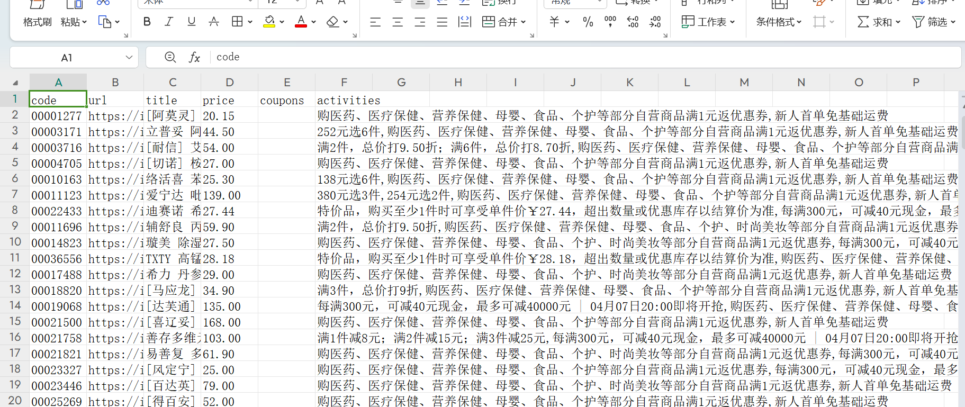Screen dimensions: 965x407
Task: Click the Copy icon
Action: 104,22
